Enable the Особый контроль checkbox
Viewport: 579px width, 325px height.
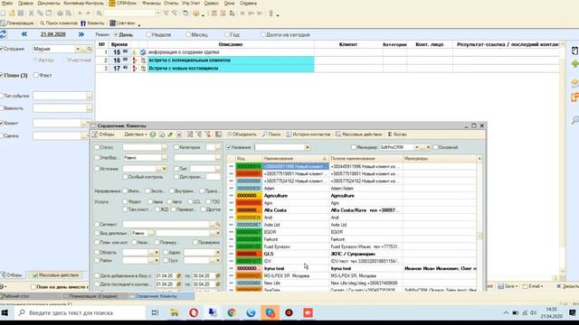(126, 177)
